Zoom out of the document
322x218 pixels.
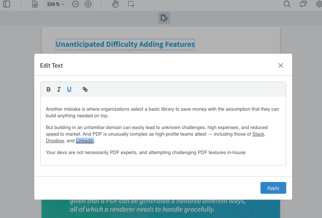coord(76,4)
